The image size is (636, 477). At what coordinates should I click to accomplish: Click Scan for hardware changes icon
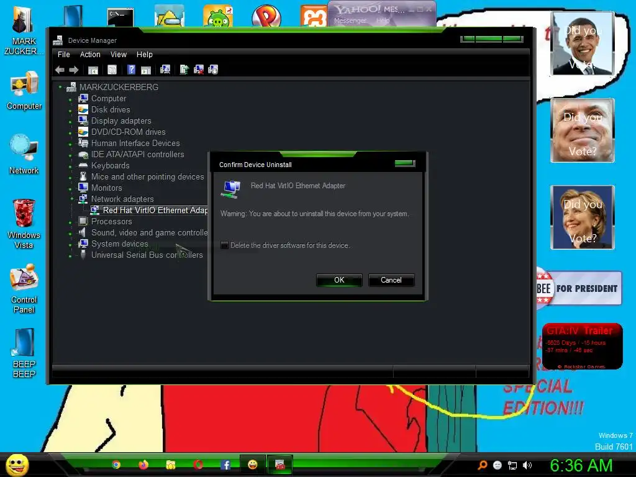click(165, 70)
